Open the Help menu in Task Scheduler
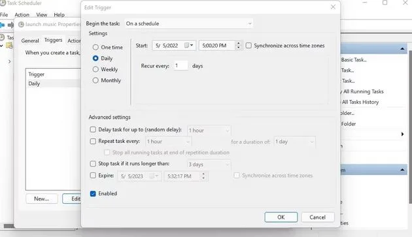This screenshot has height=237, width=412. [59, 15]
